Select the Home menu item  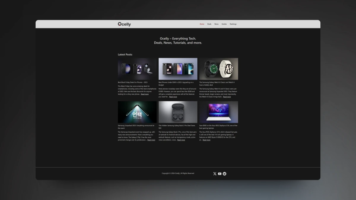pos(202,24)
